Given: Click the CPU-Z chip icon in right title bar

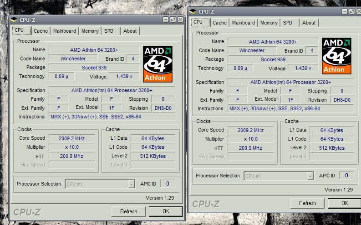Looking at the screenshot, I should (x=193, y=11).
